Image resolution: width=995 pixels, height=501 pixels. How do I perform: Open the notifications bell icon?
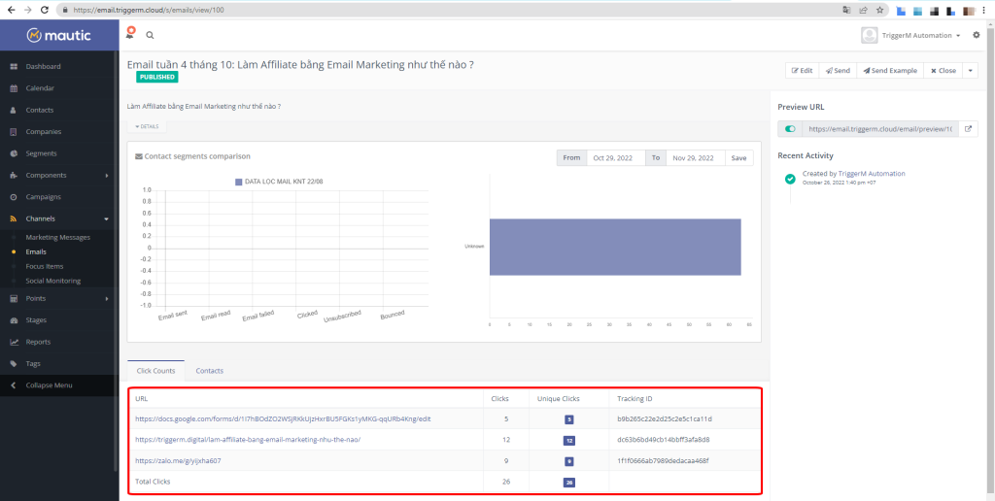[130, 33]
